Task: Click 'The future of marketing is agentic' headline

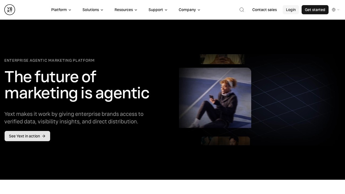Action: [x=77, y=85]
